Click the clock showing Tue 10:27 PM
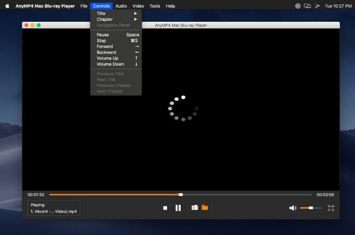 click(338, 6)
